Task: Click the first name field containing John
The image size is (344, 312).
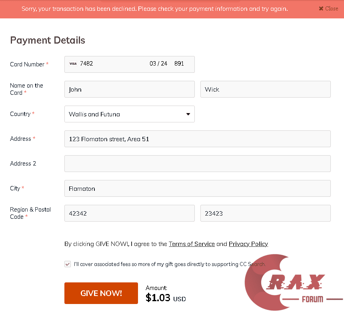Action: coord(130,89)
